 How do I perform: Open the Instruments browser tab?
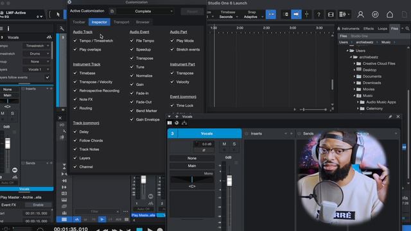pos(350,28)
